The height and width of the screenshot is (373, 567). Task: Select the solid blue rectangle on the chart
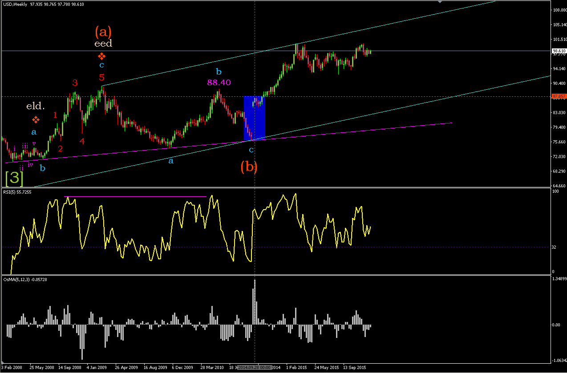[254, 118]
